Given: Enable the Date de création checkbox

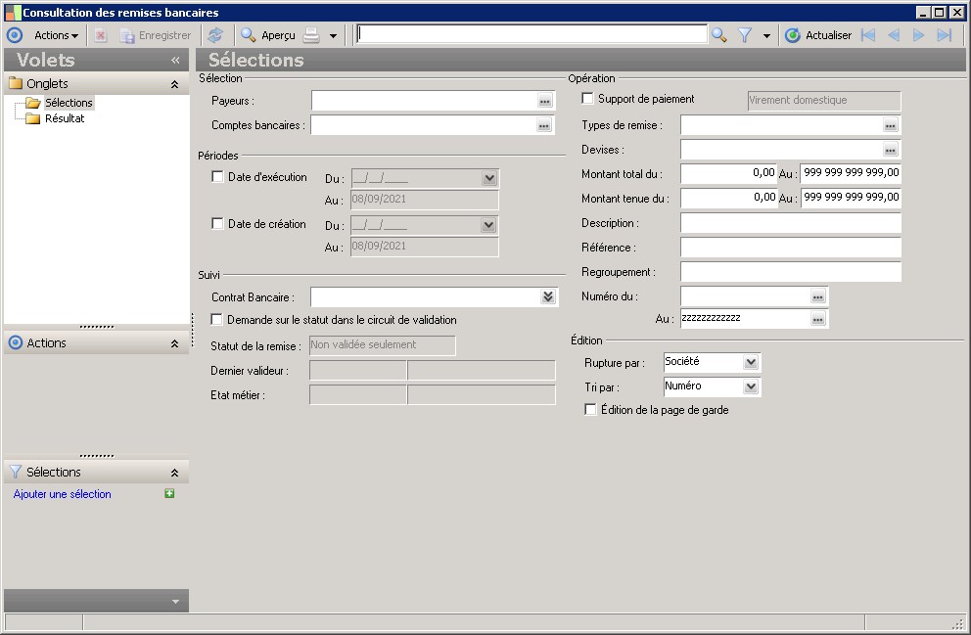Looking at the screenshot, I should pos(217,223).
